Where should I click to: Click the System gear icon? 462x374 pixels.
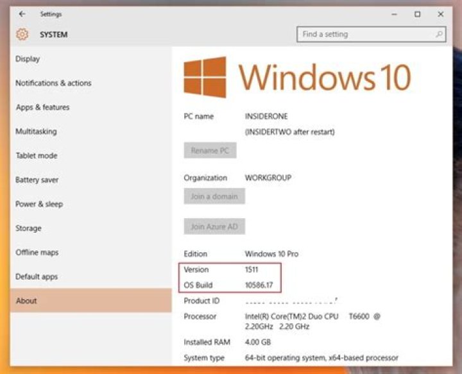coord(22,35)
